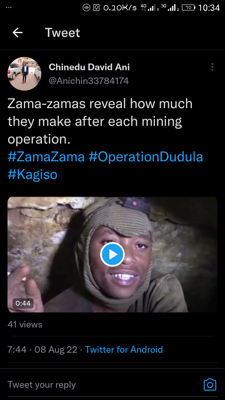Play the embedded video
The height and width of the screenshot is (400, 225).
click(x=112, y=254)
